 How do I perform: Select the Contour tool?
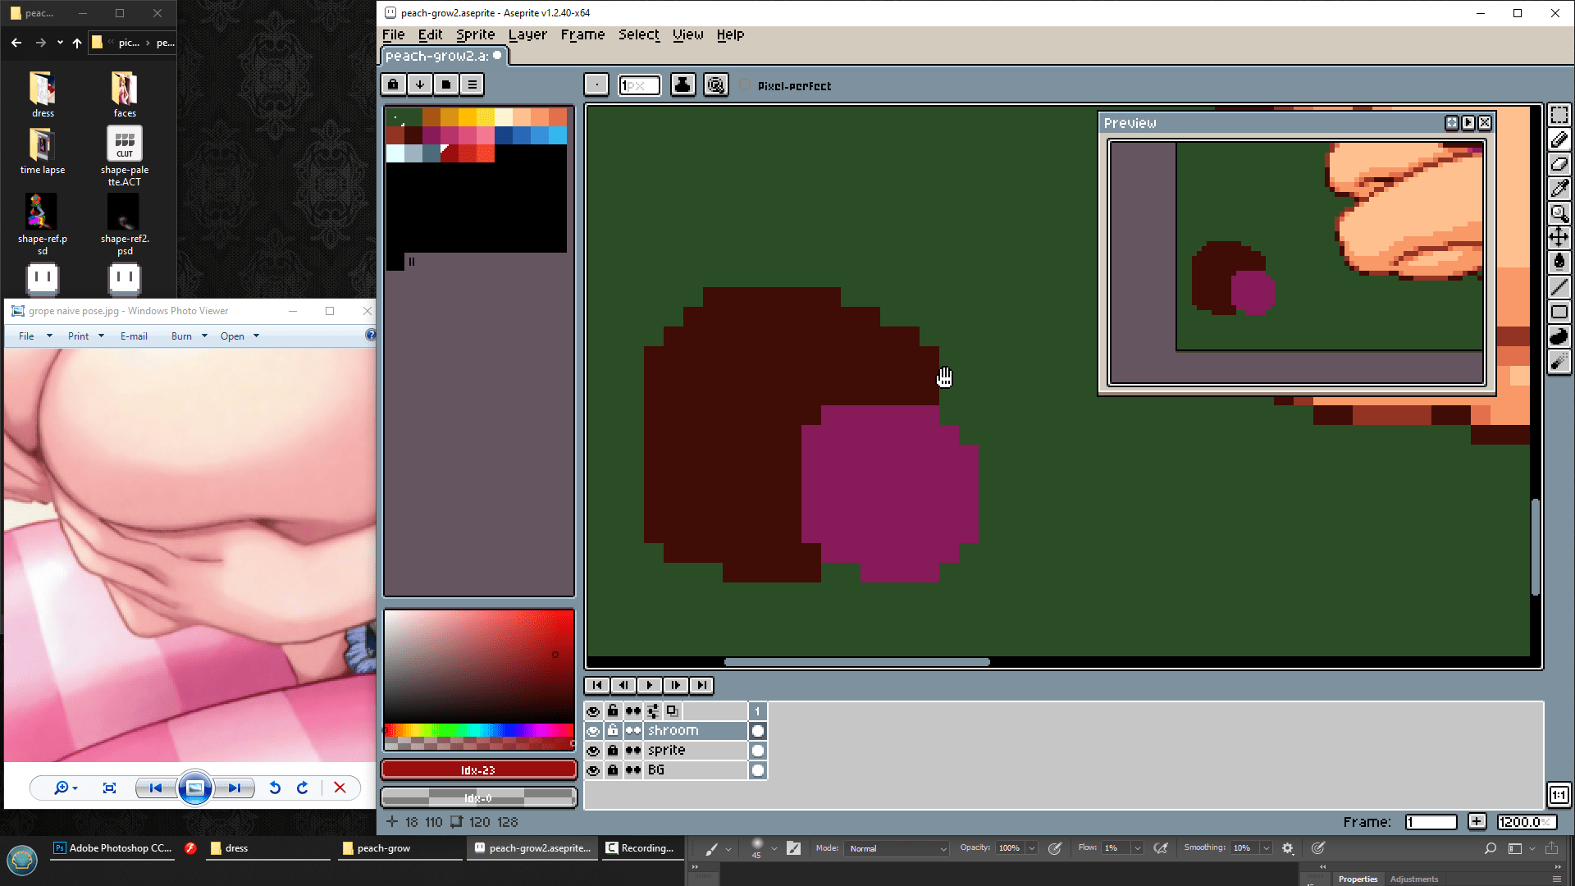click(x=1559, y=336)
